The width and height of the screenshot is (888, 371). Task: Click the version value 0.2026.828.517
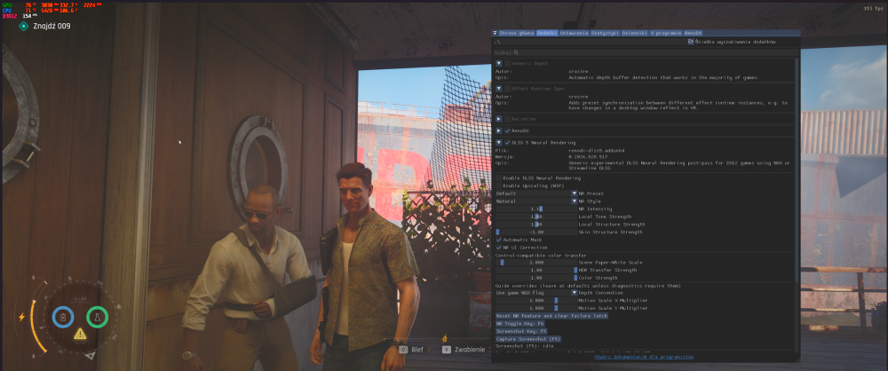[x=589, y=157]
